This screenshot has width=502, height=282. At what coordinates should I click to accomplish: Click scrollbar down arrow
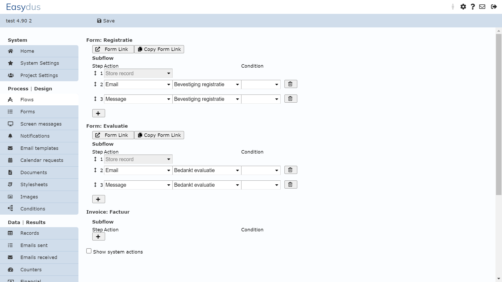click(499, 279)
